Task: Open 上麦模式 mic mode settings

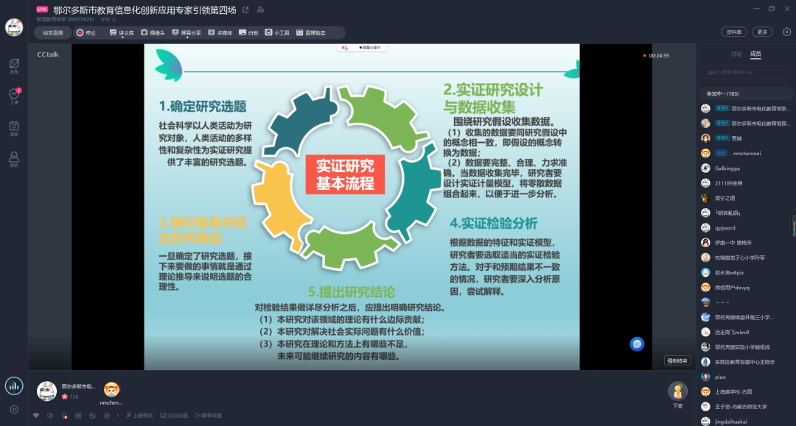Action: [x=139, y=416]
